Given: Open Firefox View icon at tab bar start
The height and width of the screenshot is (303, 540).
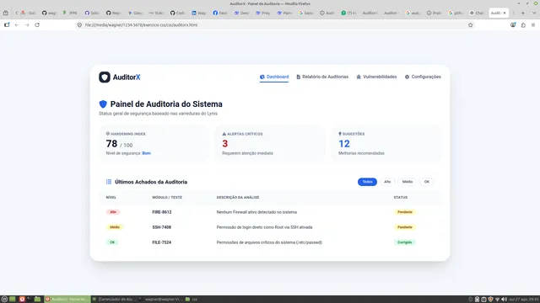Looking at the screenshot, I should pyautogui.click(x=6, y=13).
